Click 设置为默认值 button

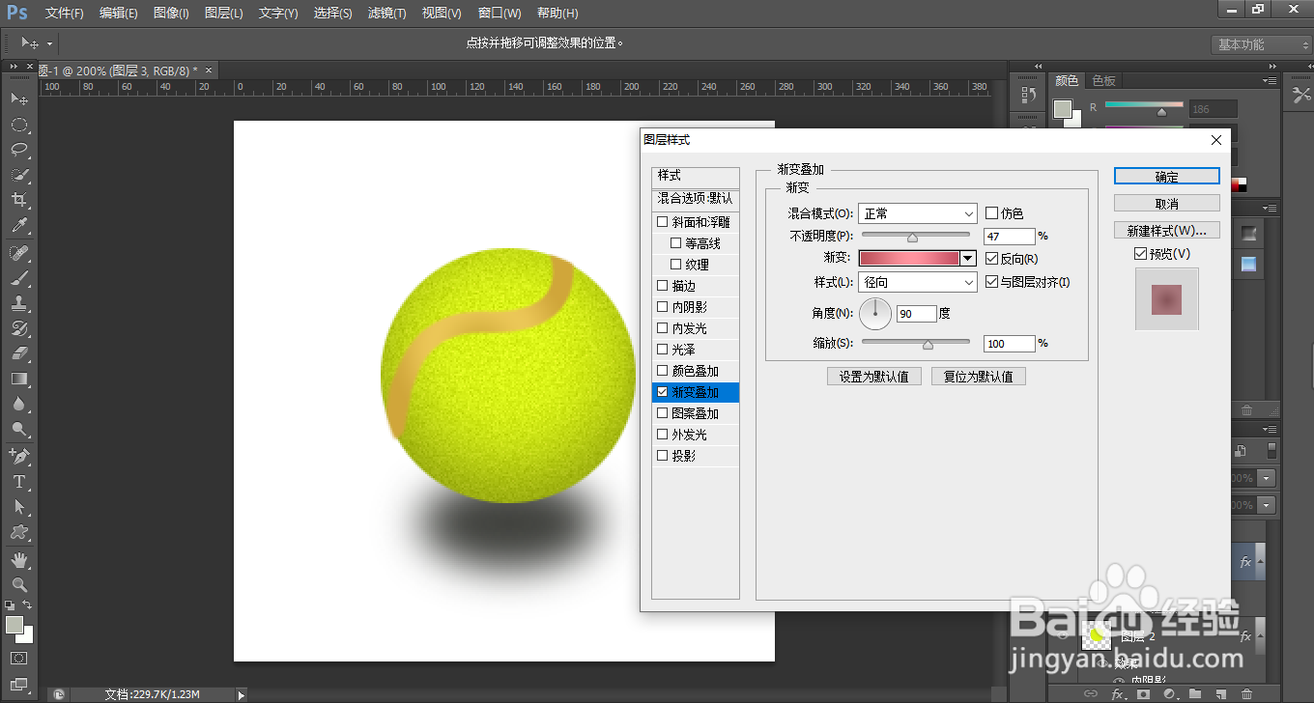pyautogui.click(x=874, y=377)
